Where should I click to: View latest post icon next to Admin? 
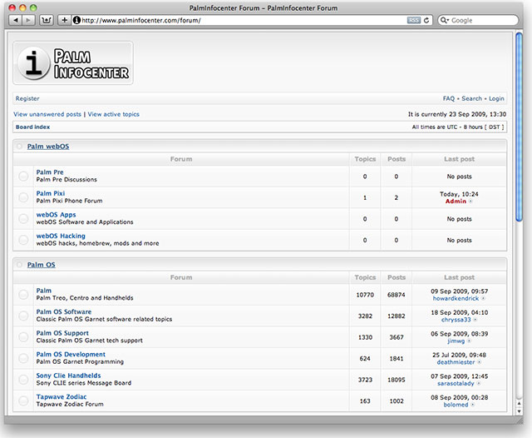pyautogui.click(x=470, y=202)
